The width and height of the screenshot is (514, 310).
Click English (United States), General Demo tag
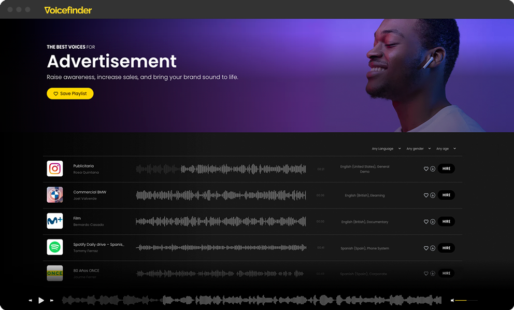click(365, 169)
